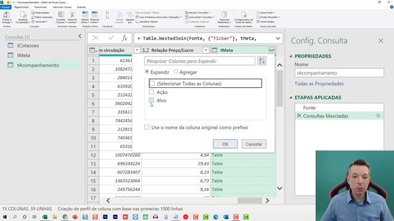Screen dimensions: 394x221
Task: Click the horizontal scroll left arrow
Action: pos(108,200)
